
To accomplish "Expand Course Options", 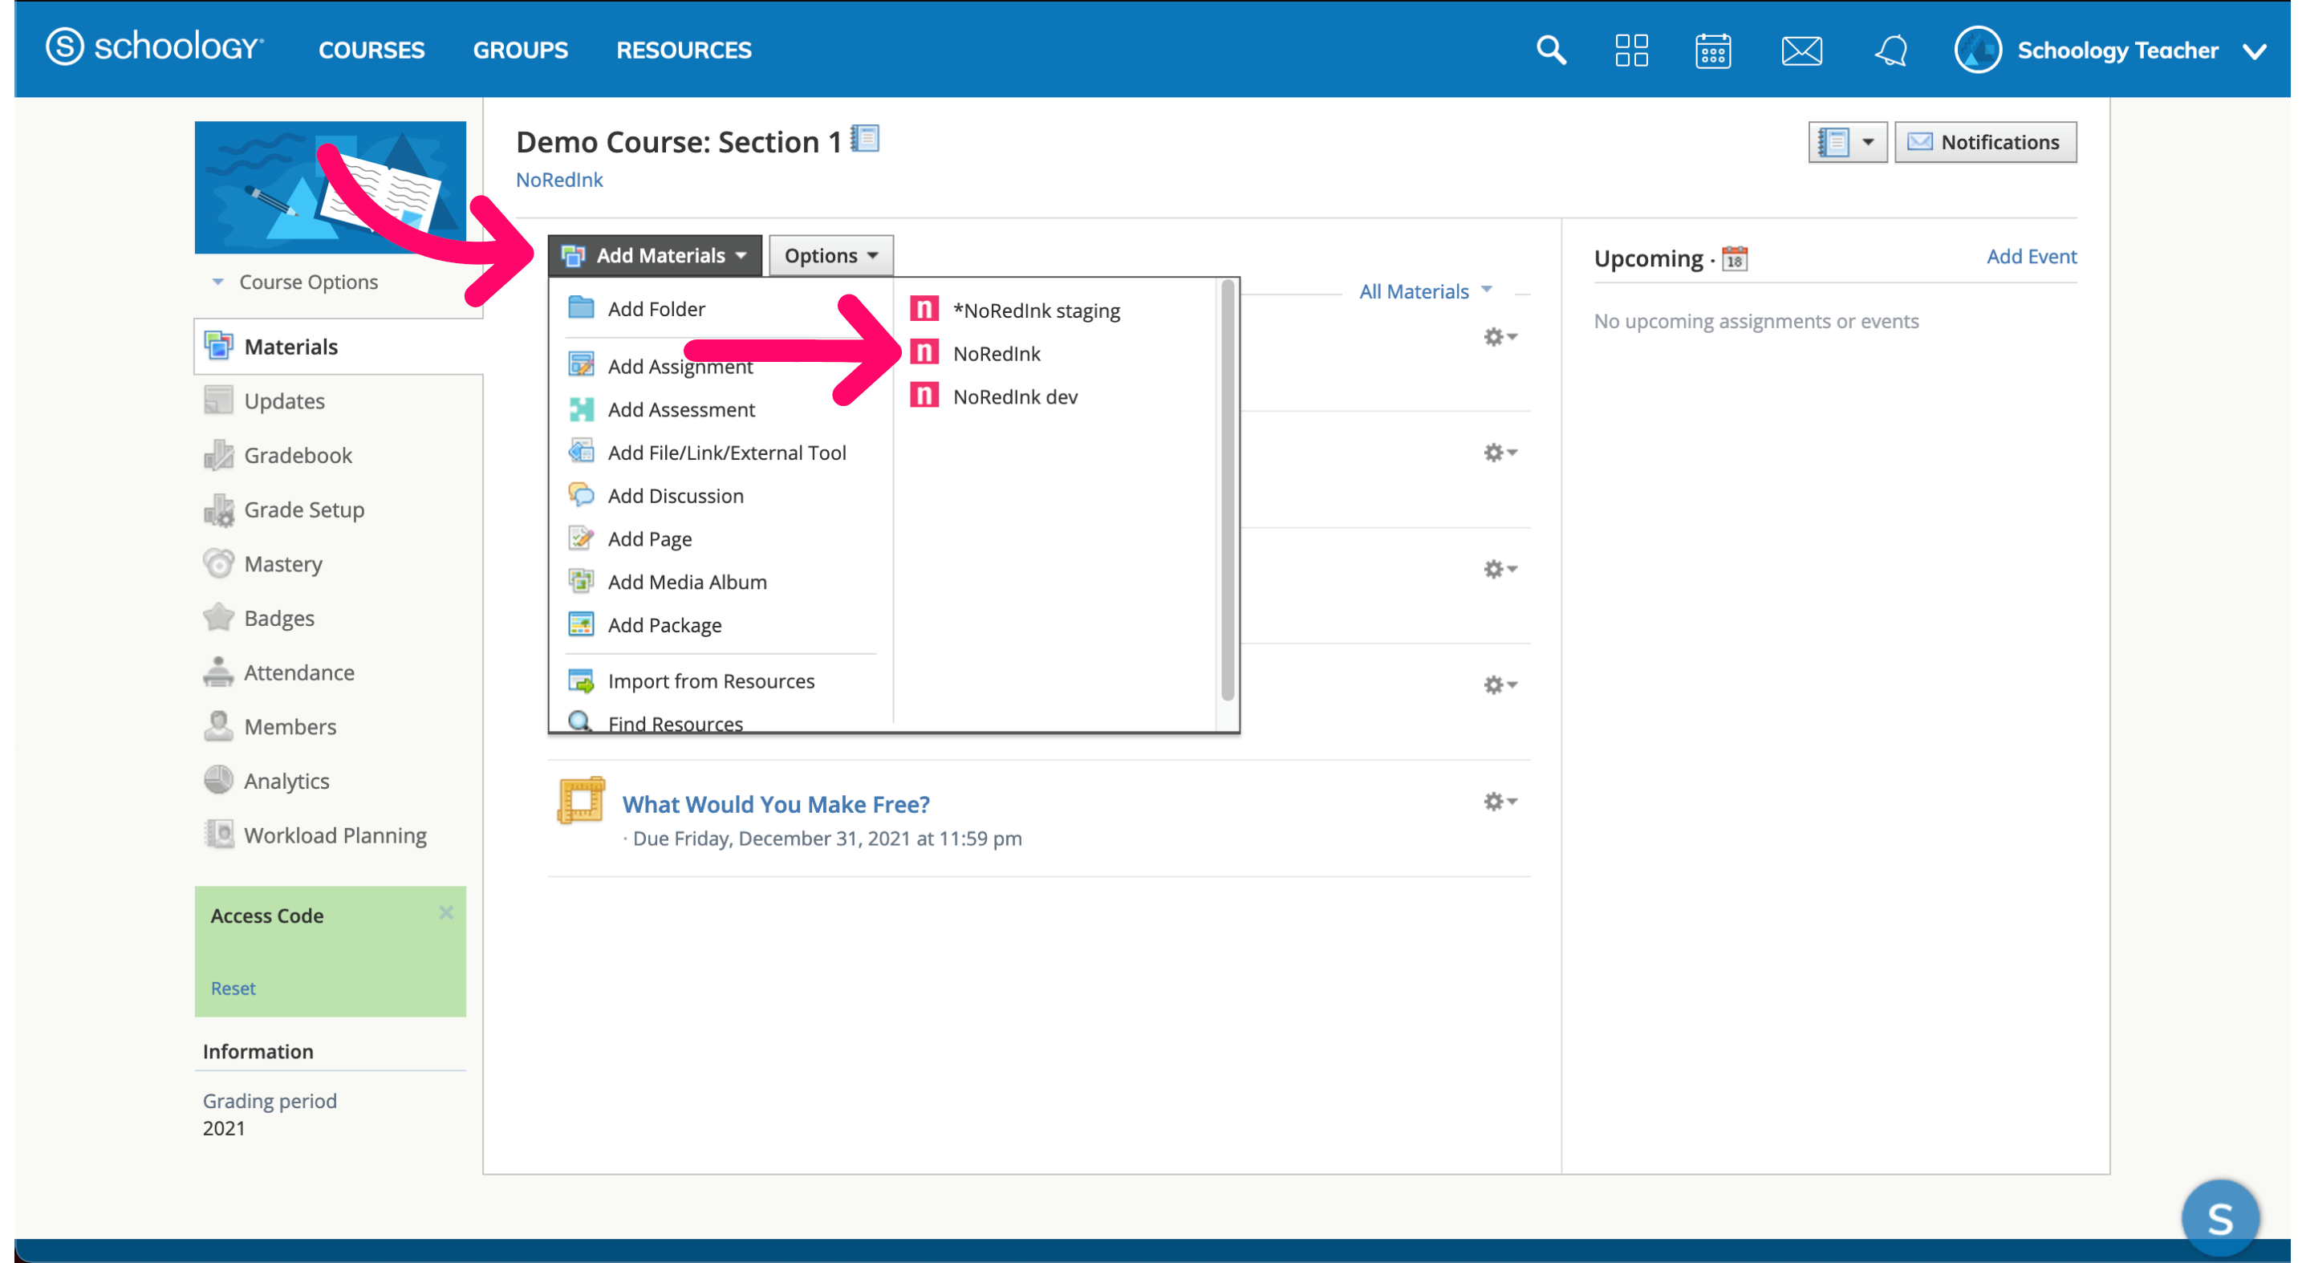I will click(x=295, y=281).
